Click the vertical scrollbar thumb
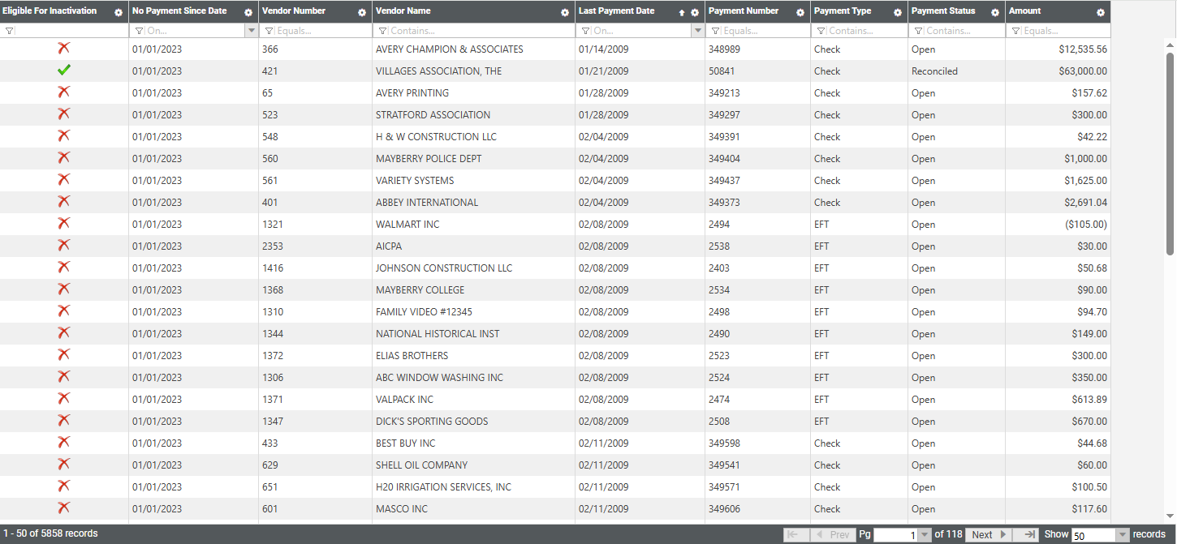 pyautogui.click(x=1170, y=154)
